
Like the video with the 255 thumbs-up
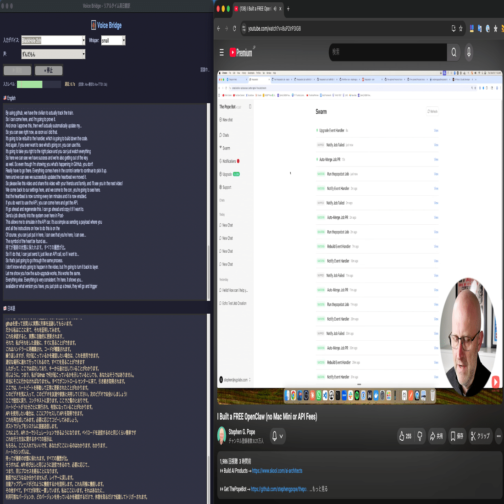pyautogui.click(x=405, y=436)
